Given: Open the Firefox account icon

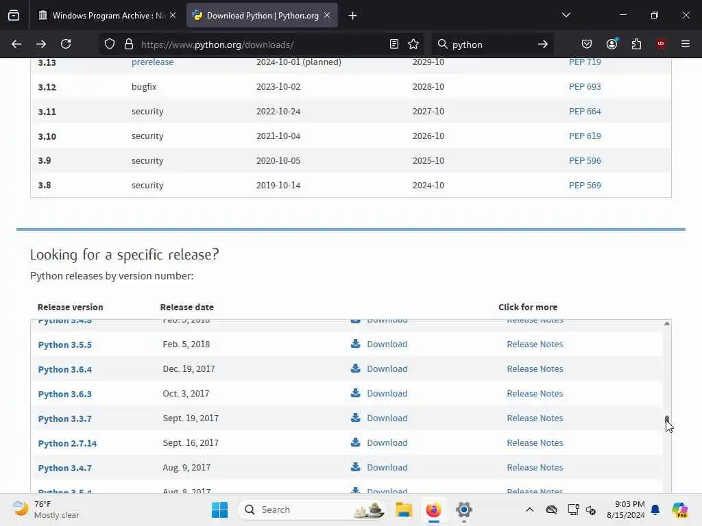Looking at the screenshot, I should pyautogui.click(x=612, y=44).
